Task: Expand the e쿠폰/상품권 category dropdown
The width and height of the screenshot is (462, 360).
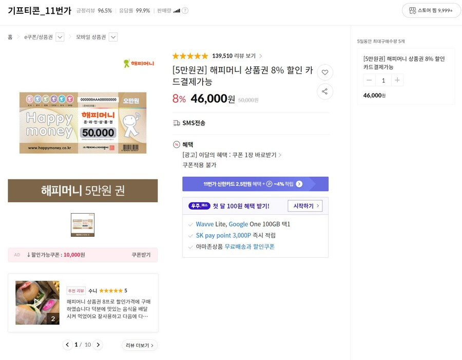Action: coord(60,37)
